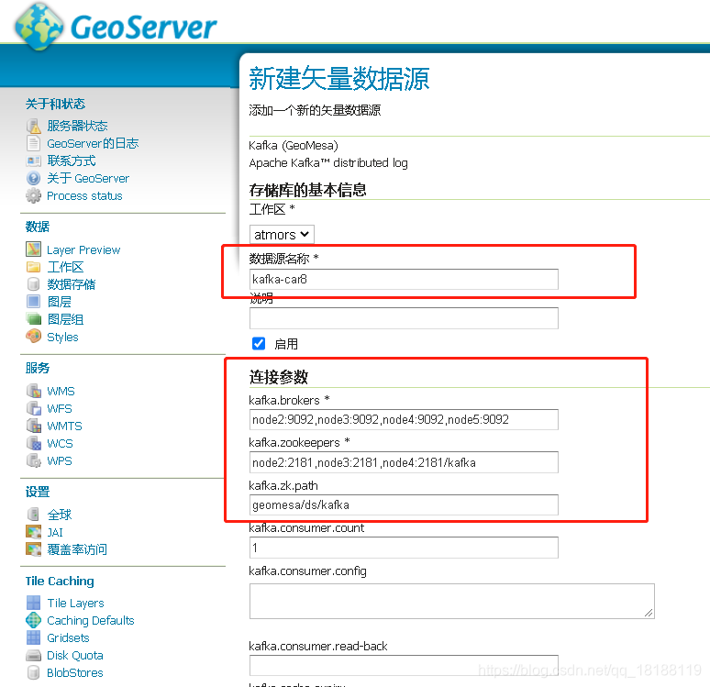Click the kafka.consumer.config text area
710x687 pixels.
pyautogui.click(x=452, y=601)
